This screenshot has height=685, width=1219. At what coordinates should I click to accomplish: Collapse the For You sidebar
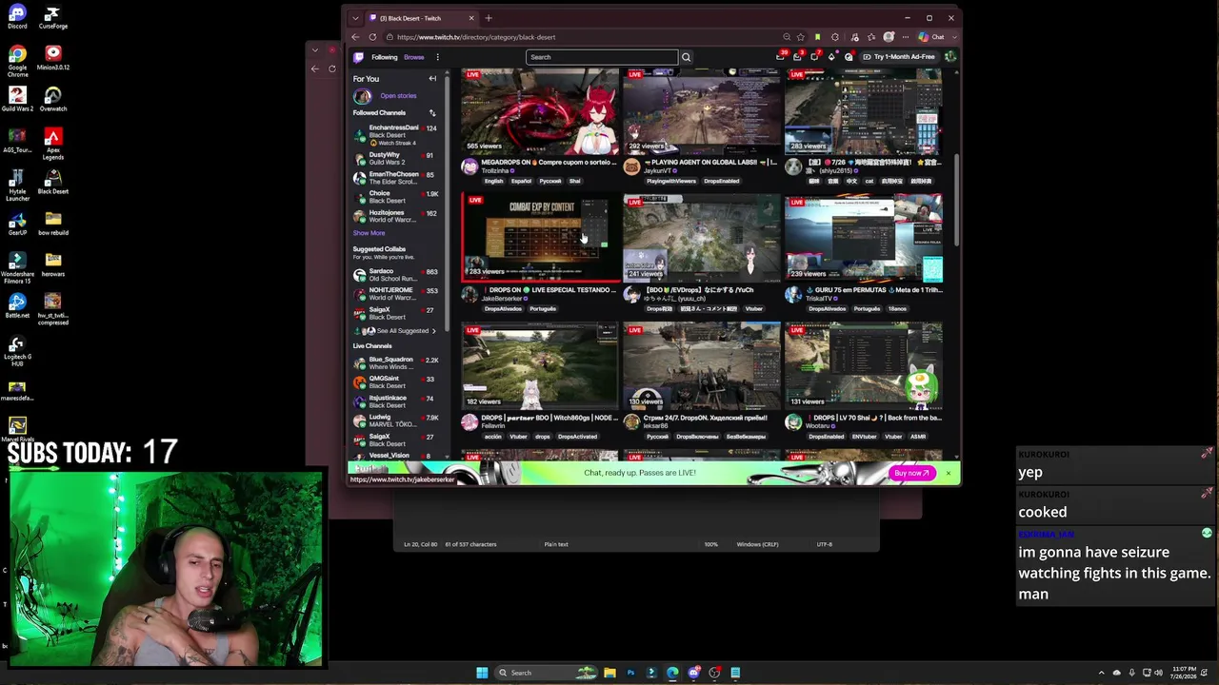(432, 79)
